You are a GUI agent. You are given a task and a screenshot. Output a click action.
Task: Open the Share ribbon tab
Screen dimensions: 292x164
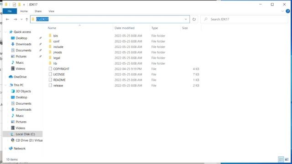coord(38,11)
